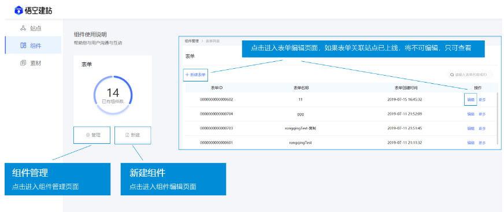Click the form name rongqingTest
504x212 pixels.
pyautogui.click(x=301, y=143)
